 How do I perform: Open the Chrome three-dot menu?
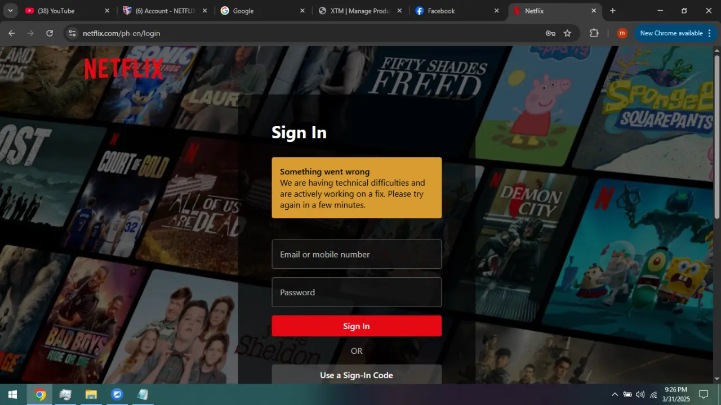709,33
